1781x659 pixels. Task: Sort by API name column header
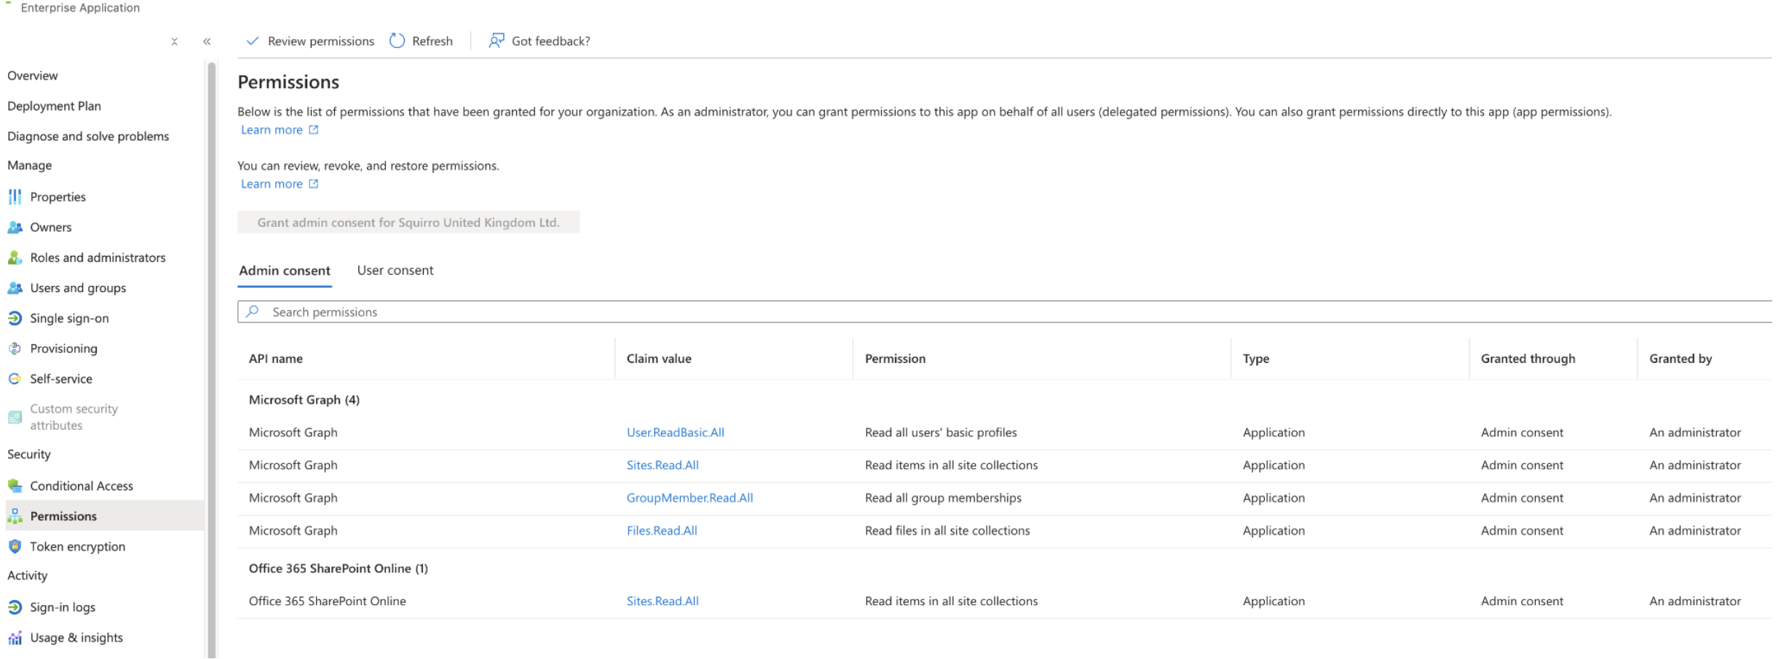coord(276,359)
